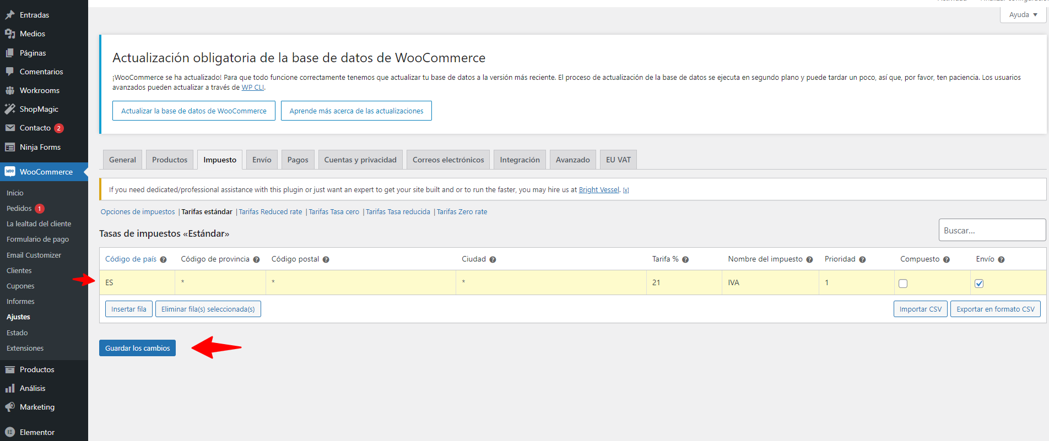
Task: Open Tarifas Zero rate link
Action: 462,212
